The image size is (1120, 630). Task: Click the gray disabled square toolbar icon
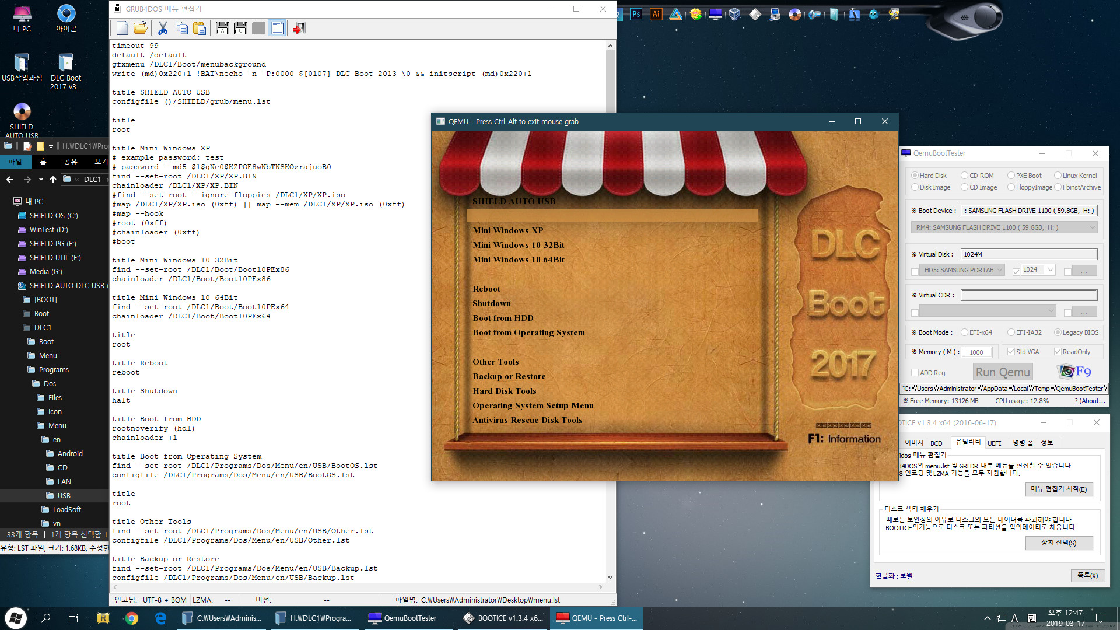point(259,28)
